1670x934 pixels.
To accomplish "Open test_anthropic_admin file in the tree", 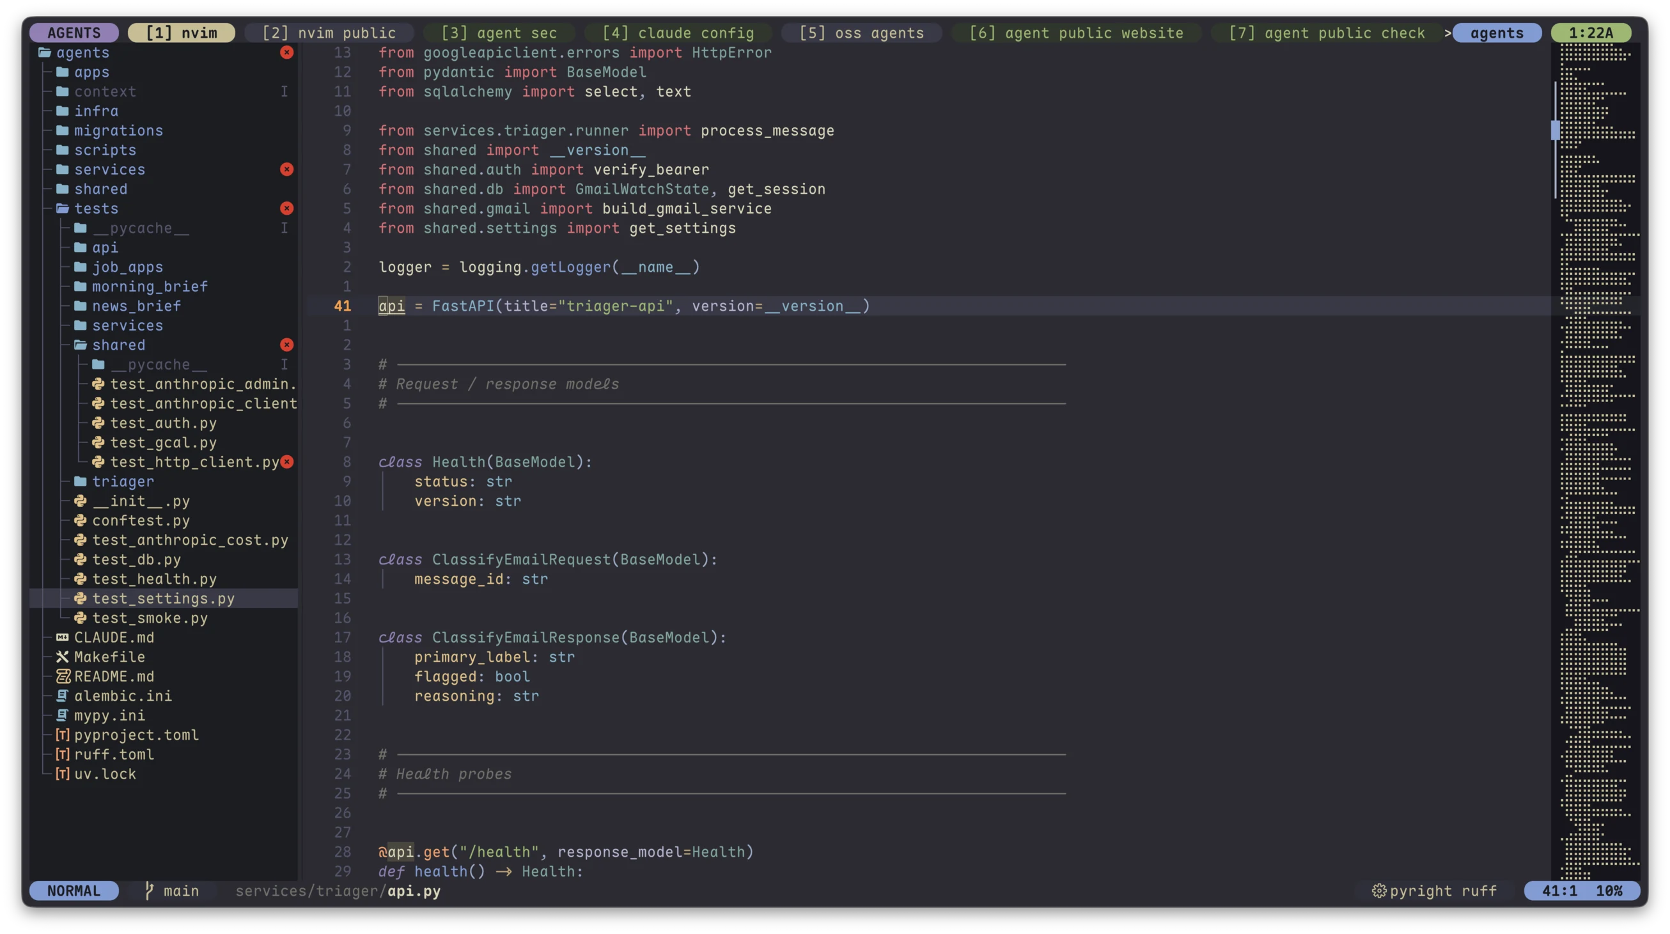I will 203,384.
